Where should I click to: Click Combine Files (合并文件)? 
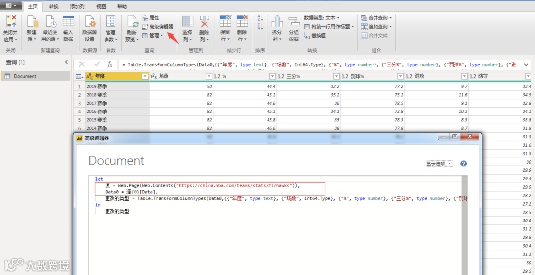click(x=374, y=35)
